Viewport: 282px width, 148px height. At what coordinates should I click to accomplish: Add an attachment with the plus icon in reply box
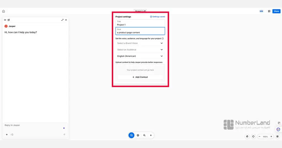(x=7, y=135)
